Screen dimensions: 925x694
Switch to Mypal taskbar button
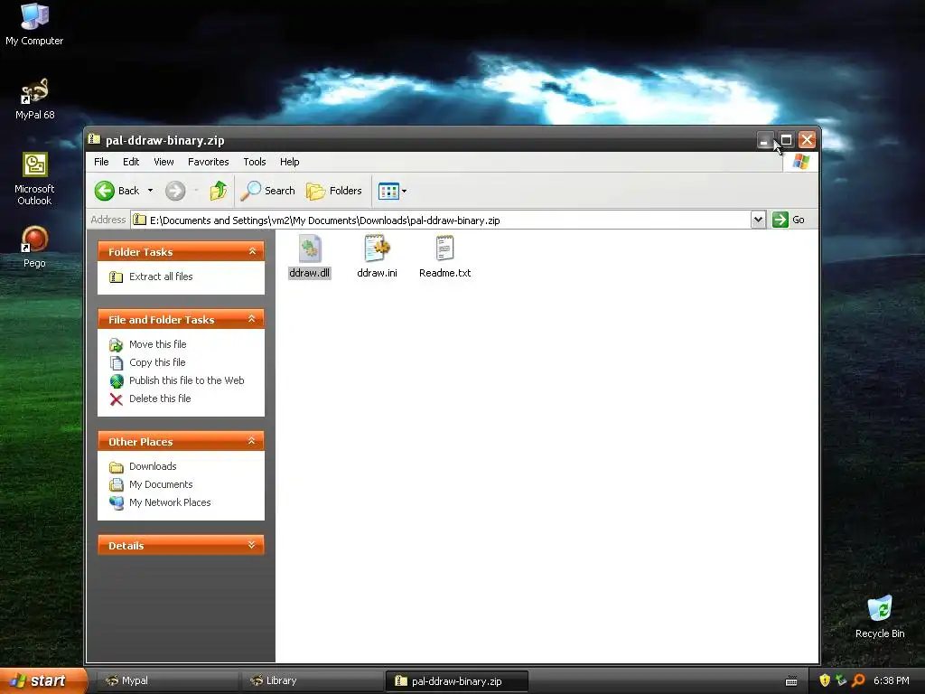167,681
